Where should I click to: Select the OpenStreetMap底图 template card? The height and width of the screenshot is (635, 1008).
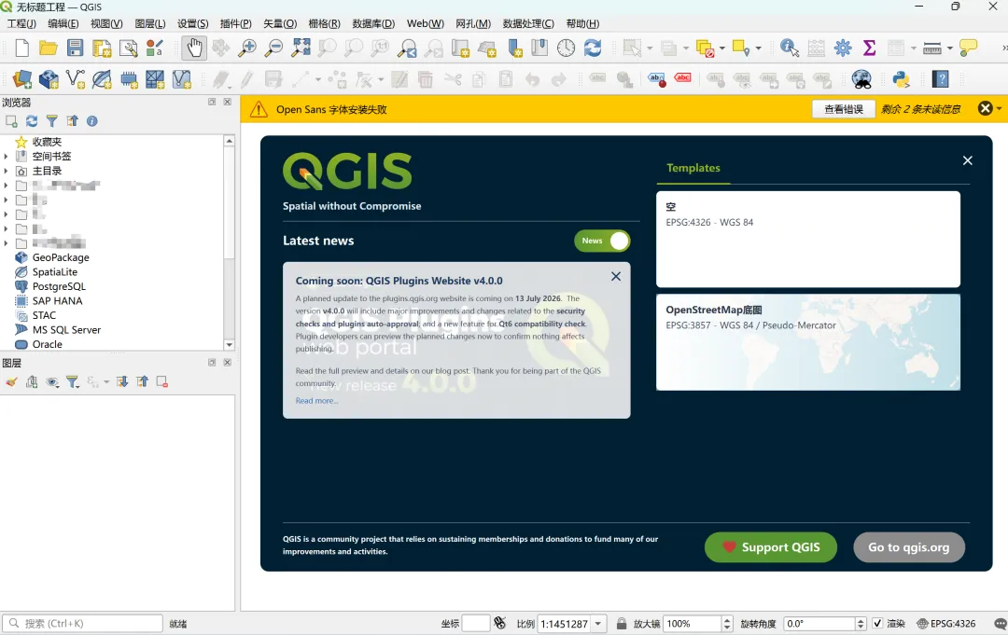click(x=808, y=342)
